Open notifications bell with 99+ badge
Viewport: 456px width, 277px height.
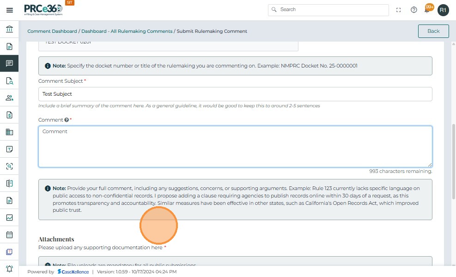pos(428,9)
